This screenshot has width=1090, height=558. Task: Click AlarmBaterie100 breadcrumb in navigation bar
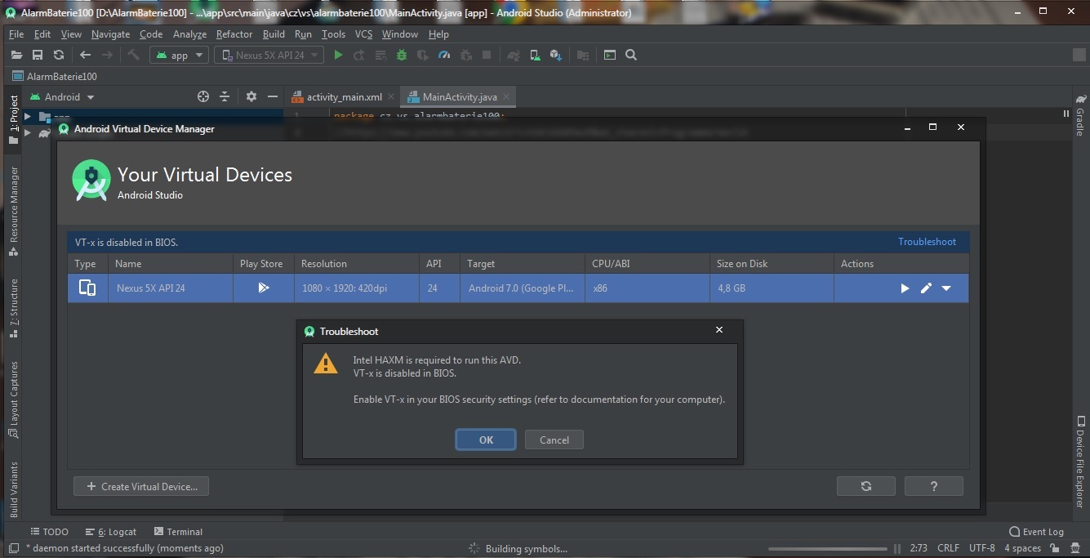click(x=55, y=76)
